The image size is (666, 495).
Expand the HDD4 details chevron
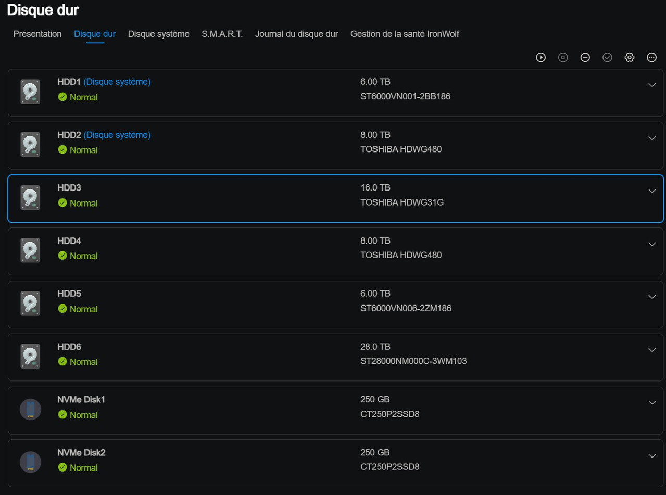pos(652,244)
